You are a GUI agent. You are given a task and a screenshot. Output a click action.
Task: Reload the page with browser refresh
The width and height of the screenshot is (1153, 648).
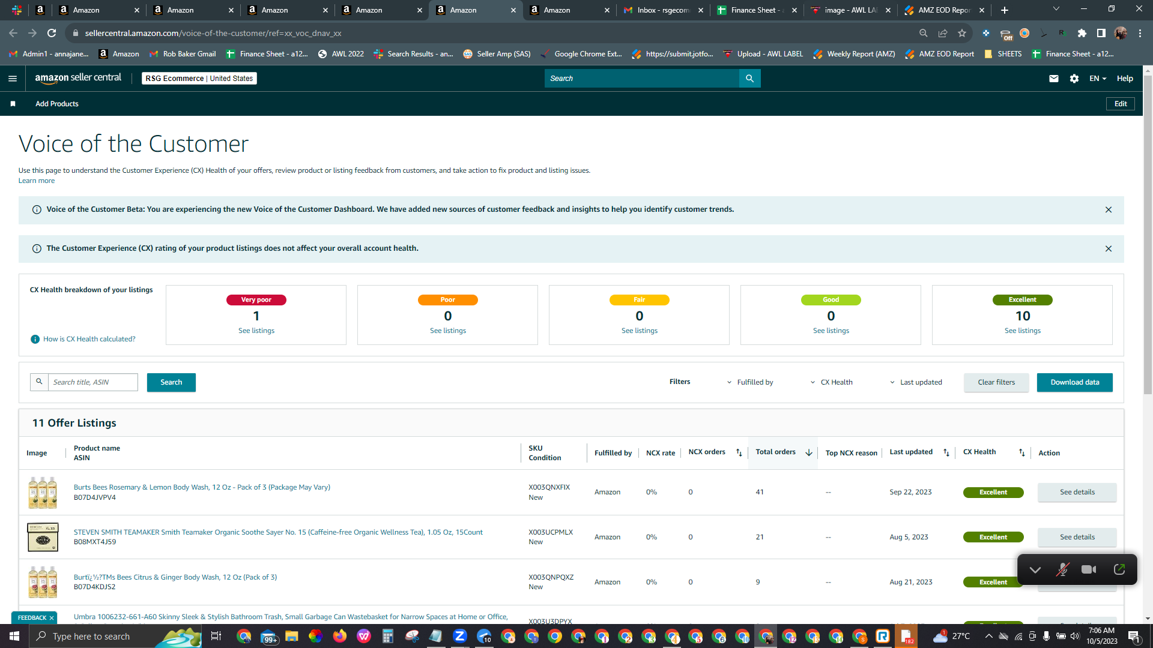(52, 33)
